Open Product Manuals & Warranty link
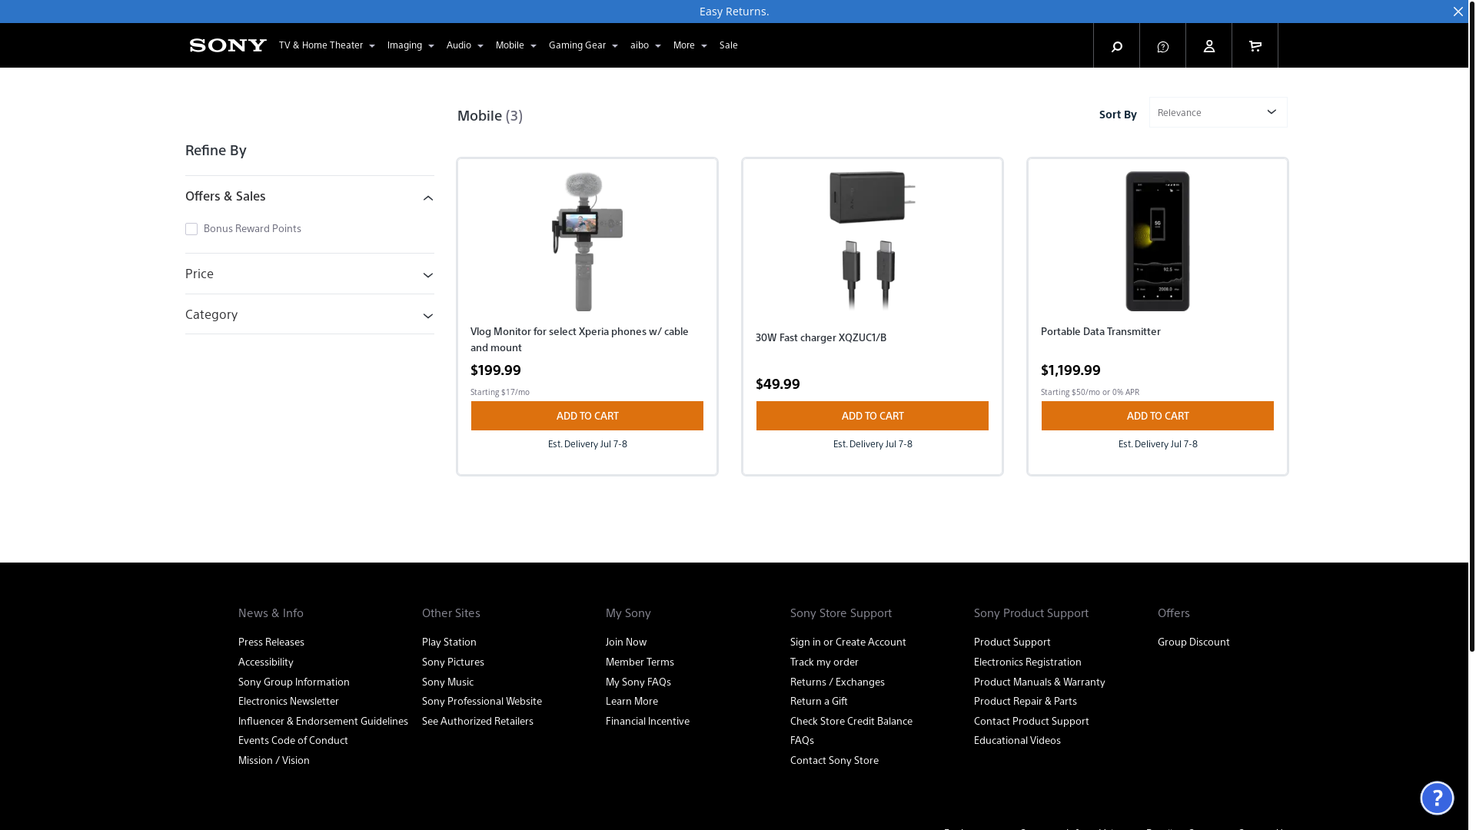 point(1039,682)
